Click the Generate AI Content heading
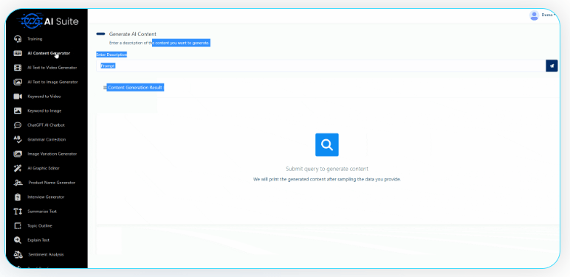Viewport: 570px width, 277px height. 133,34
